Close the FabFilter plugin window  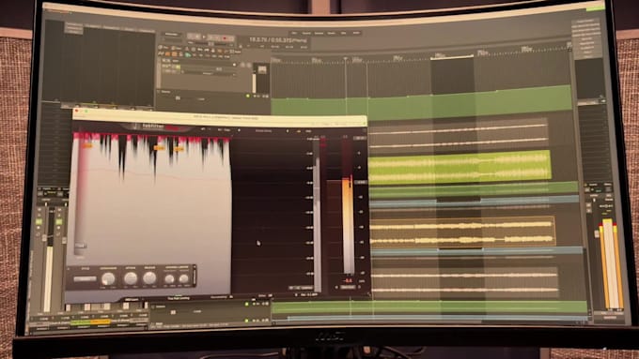[x=76, y=111]
